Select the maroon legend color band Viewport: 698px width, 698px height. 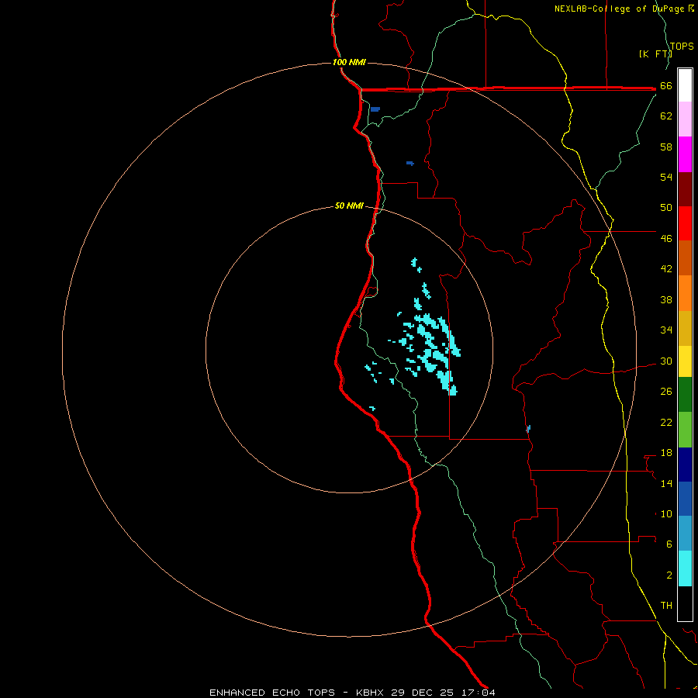(685, 188)
